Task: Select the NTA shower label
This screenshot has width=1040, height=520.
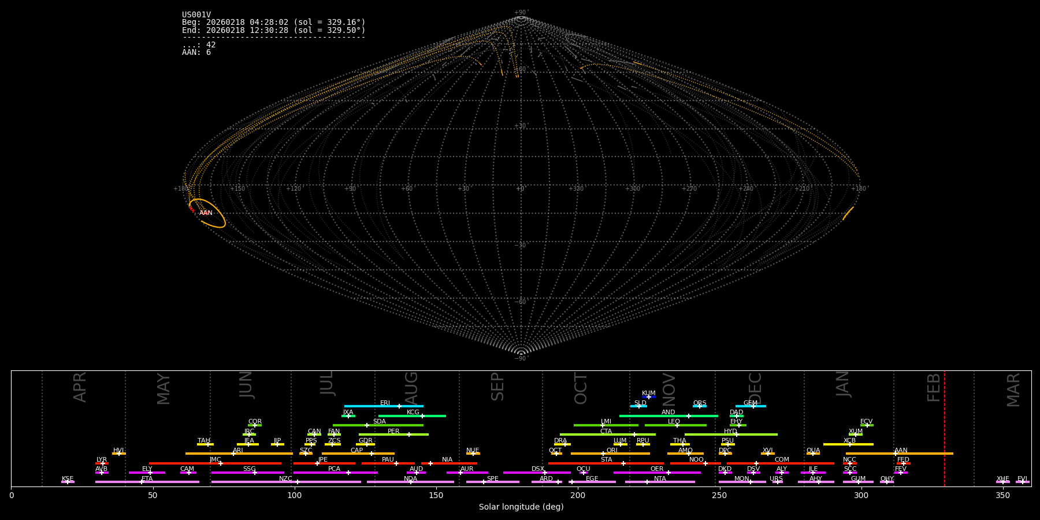Action: click(660, 479)
